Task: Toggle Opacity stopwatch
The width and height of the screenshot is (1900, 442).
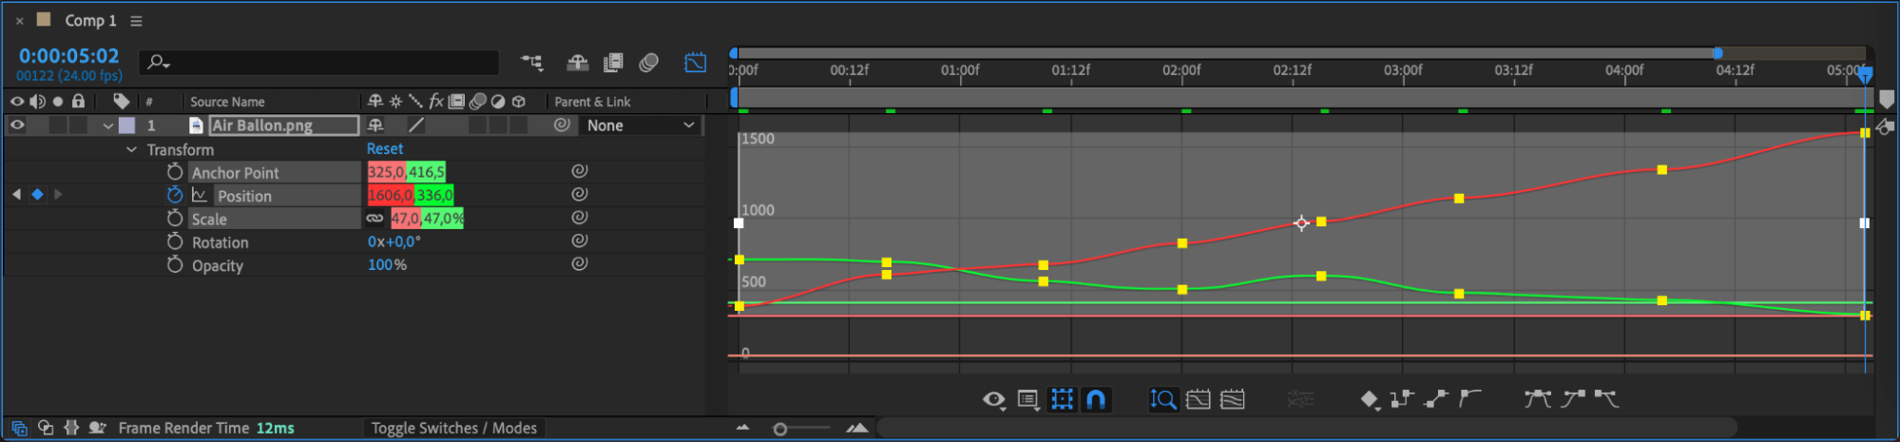Action: coord(175,264)
